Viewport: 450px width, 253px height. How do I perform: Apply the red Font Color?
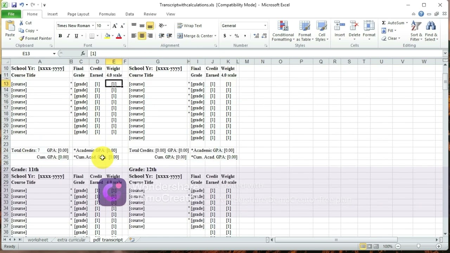119,36
